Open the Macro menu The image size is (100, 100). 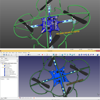(x=13, y=52)
